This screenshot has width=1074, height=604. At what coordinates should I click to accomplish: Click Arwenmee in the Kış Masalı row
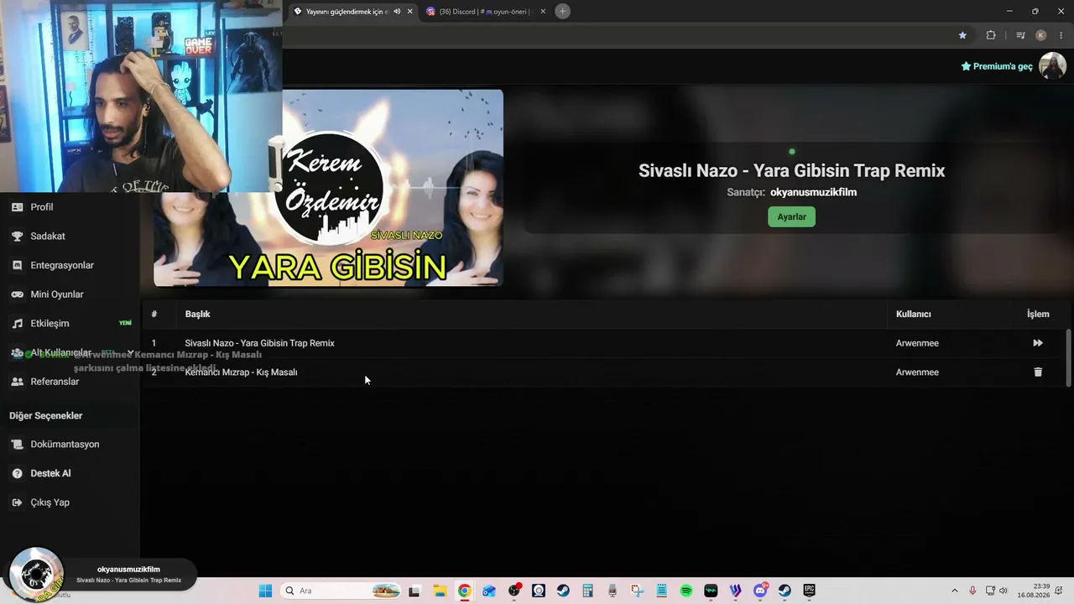click(x=917, y=372)
